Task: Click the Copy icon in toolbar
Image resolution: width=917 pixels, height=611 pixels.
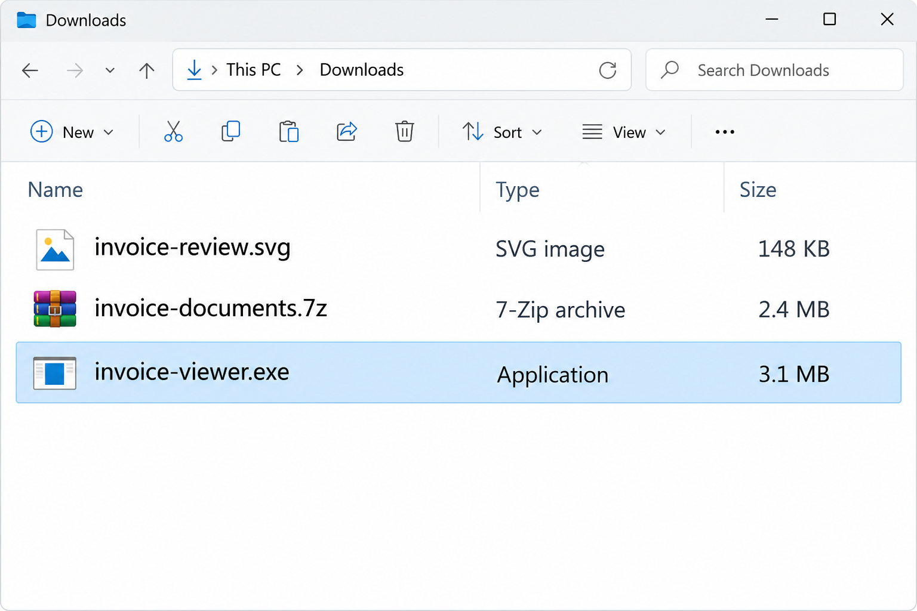Action: pyautogui.click(x=230, y=131)
